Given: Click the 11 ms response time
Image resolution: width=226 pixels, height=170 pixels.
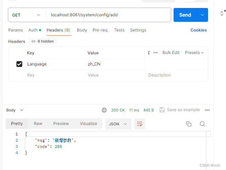Looking at the screenshot, I should point(134,110).
